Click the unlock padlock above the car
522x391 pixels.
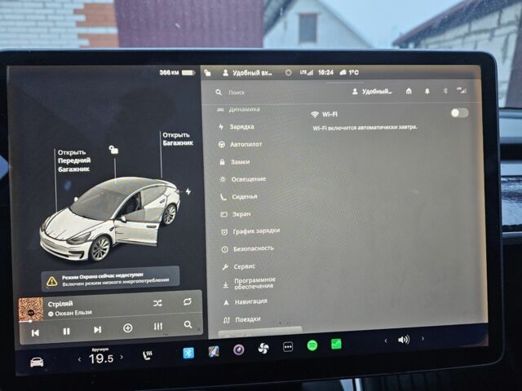point(113,150)
